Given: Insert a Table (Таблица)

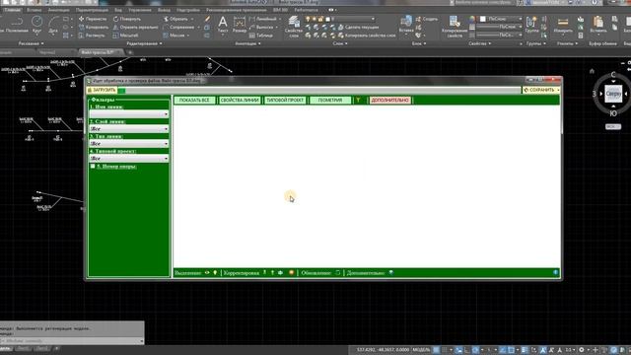Looking at the screenshot, I should [261, 35].
